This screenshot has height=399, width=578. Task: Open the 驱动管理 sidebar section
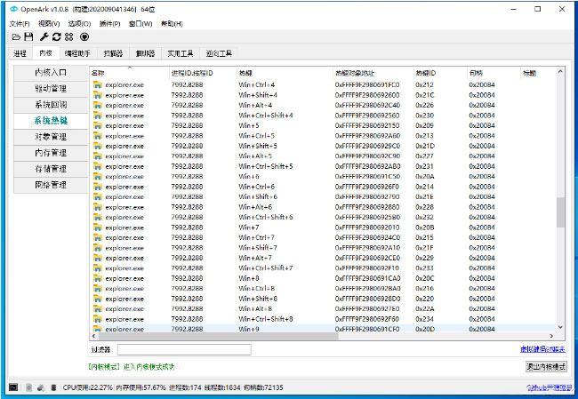[x=51, y=89]
